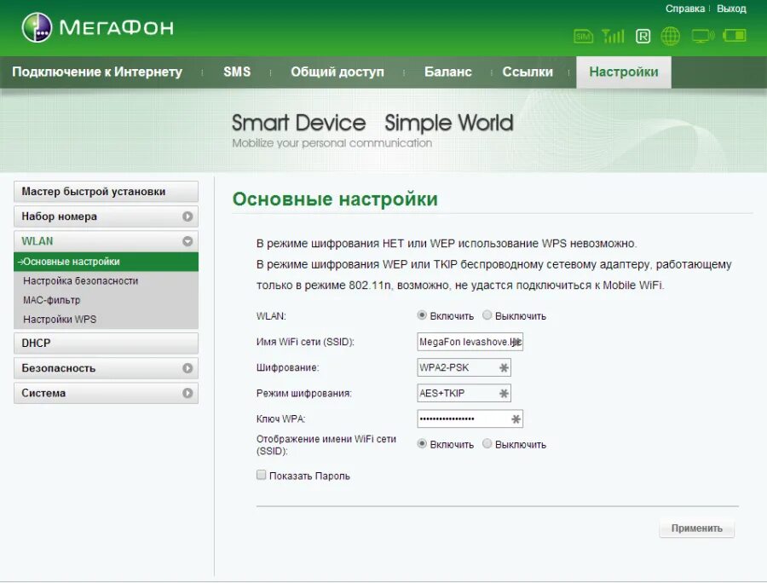
Task: Open Настройки WPS submenu item
Action: pos(60,320)
